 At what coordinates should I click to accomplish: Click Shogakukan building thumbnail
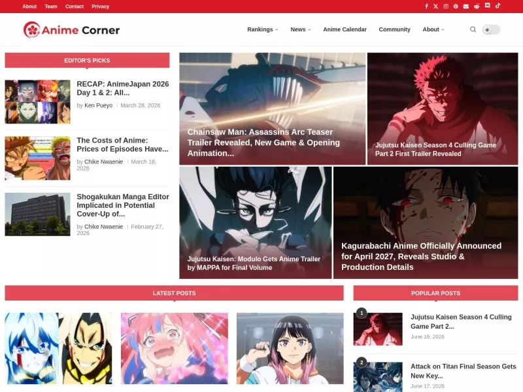click(38, 214)
